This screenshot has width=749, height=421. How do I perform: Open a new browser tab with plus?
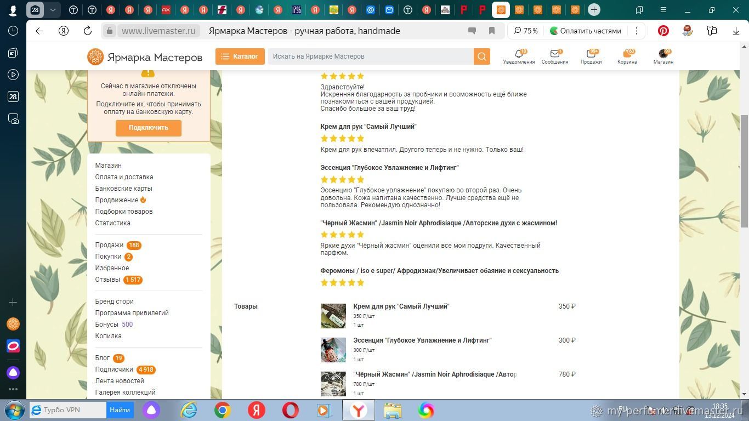594,10
